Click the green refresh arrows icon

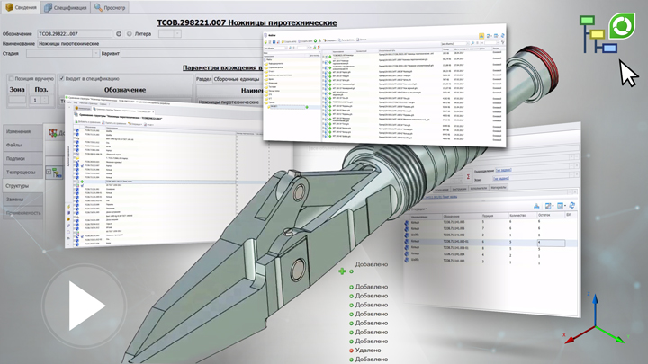(622, 26)
